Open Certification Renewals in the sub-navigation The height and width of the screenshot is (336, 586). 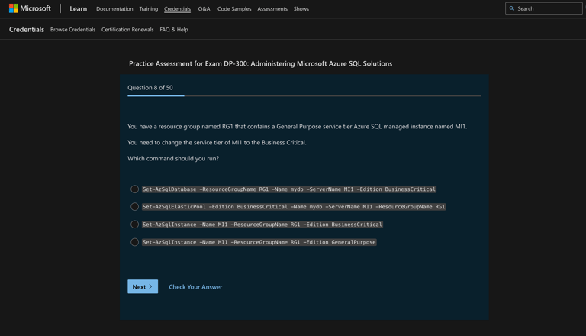coord(127,30)
